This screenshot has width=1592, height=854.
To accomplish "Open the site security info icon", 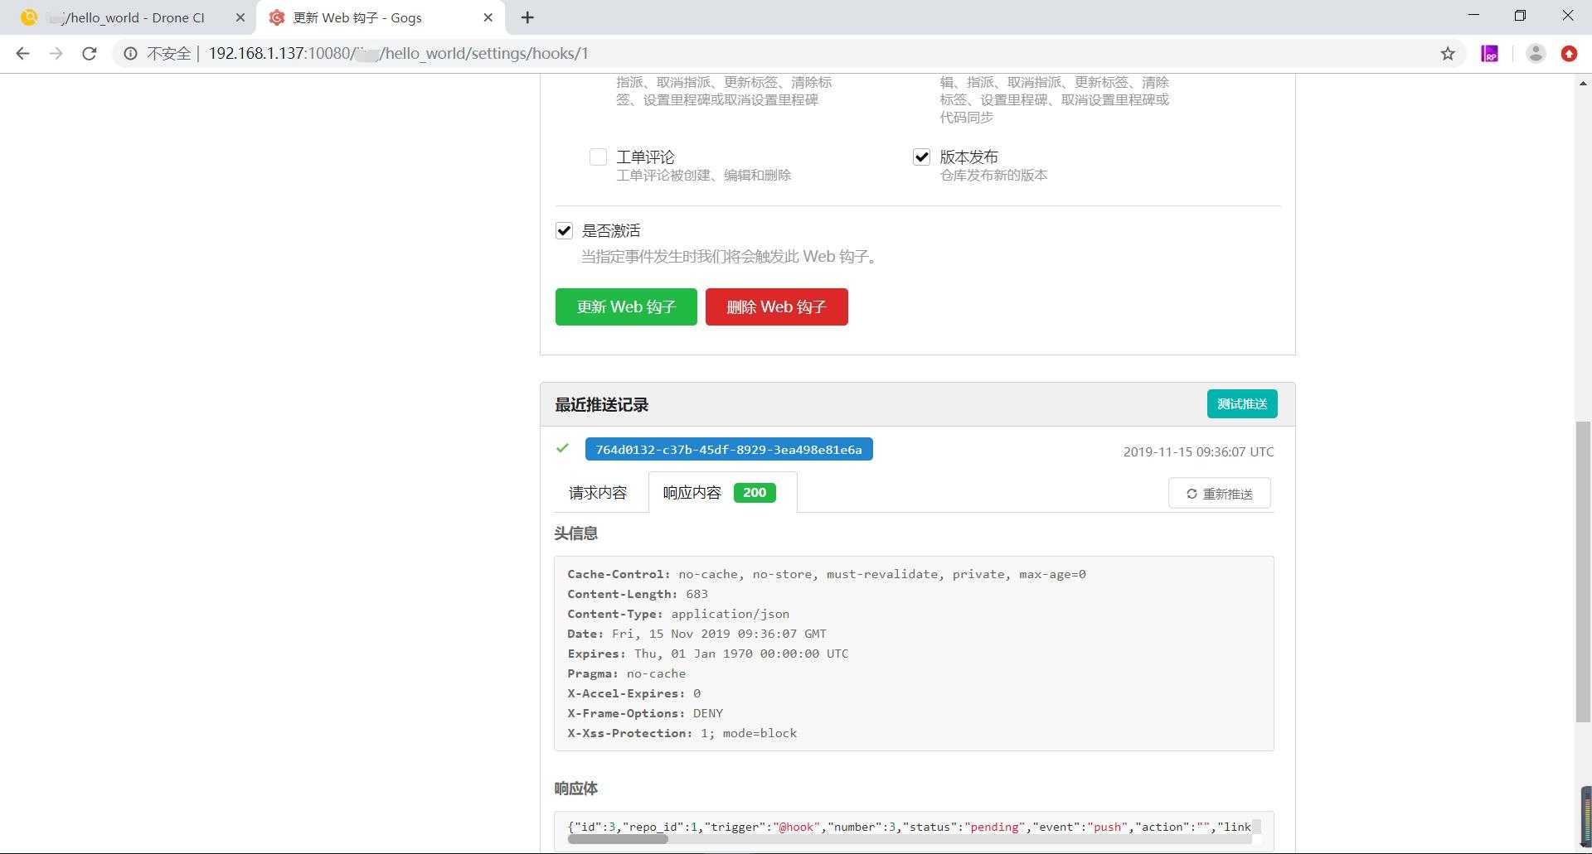I will [130, 54].
